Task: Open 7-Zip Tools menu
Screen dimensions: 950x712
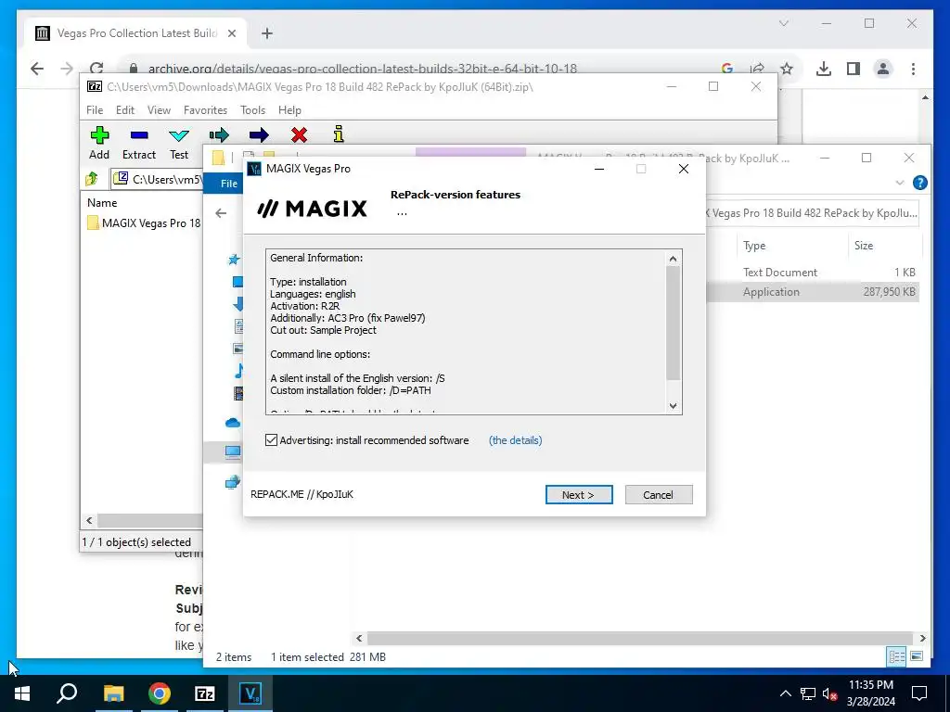Action: click(252, 110)
